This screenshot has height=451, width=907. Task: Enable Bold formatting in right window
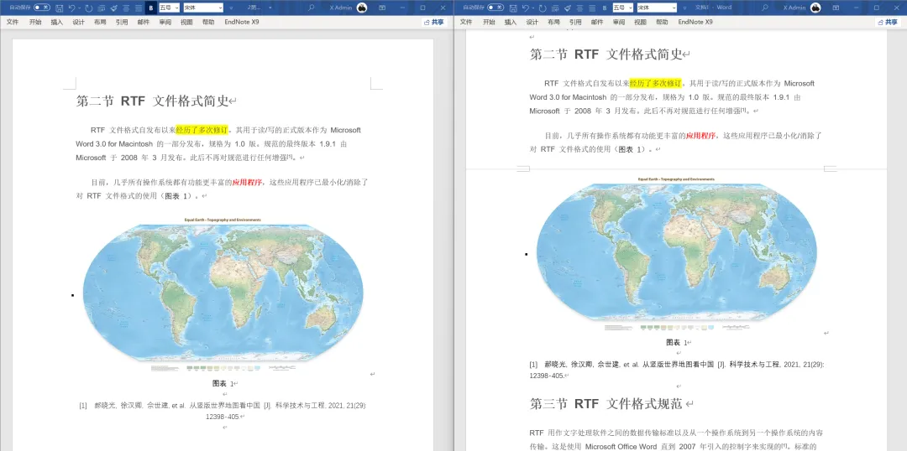(605, 8)
